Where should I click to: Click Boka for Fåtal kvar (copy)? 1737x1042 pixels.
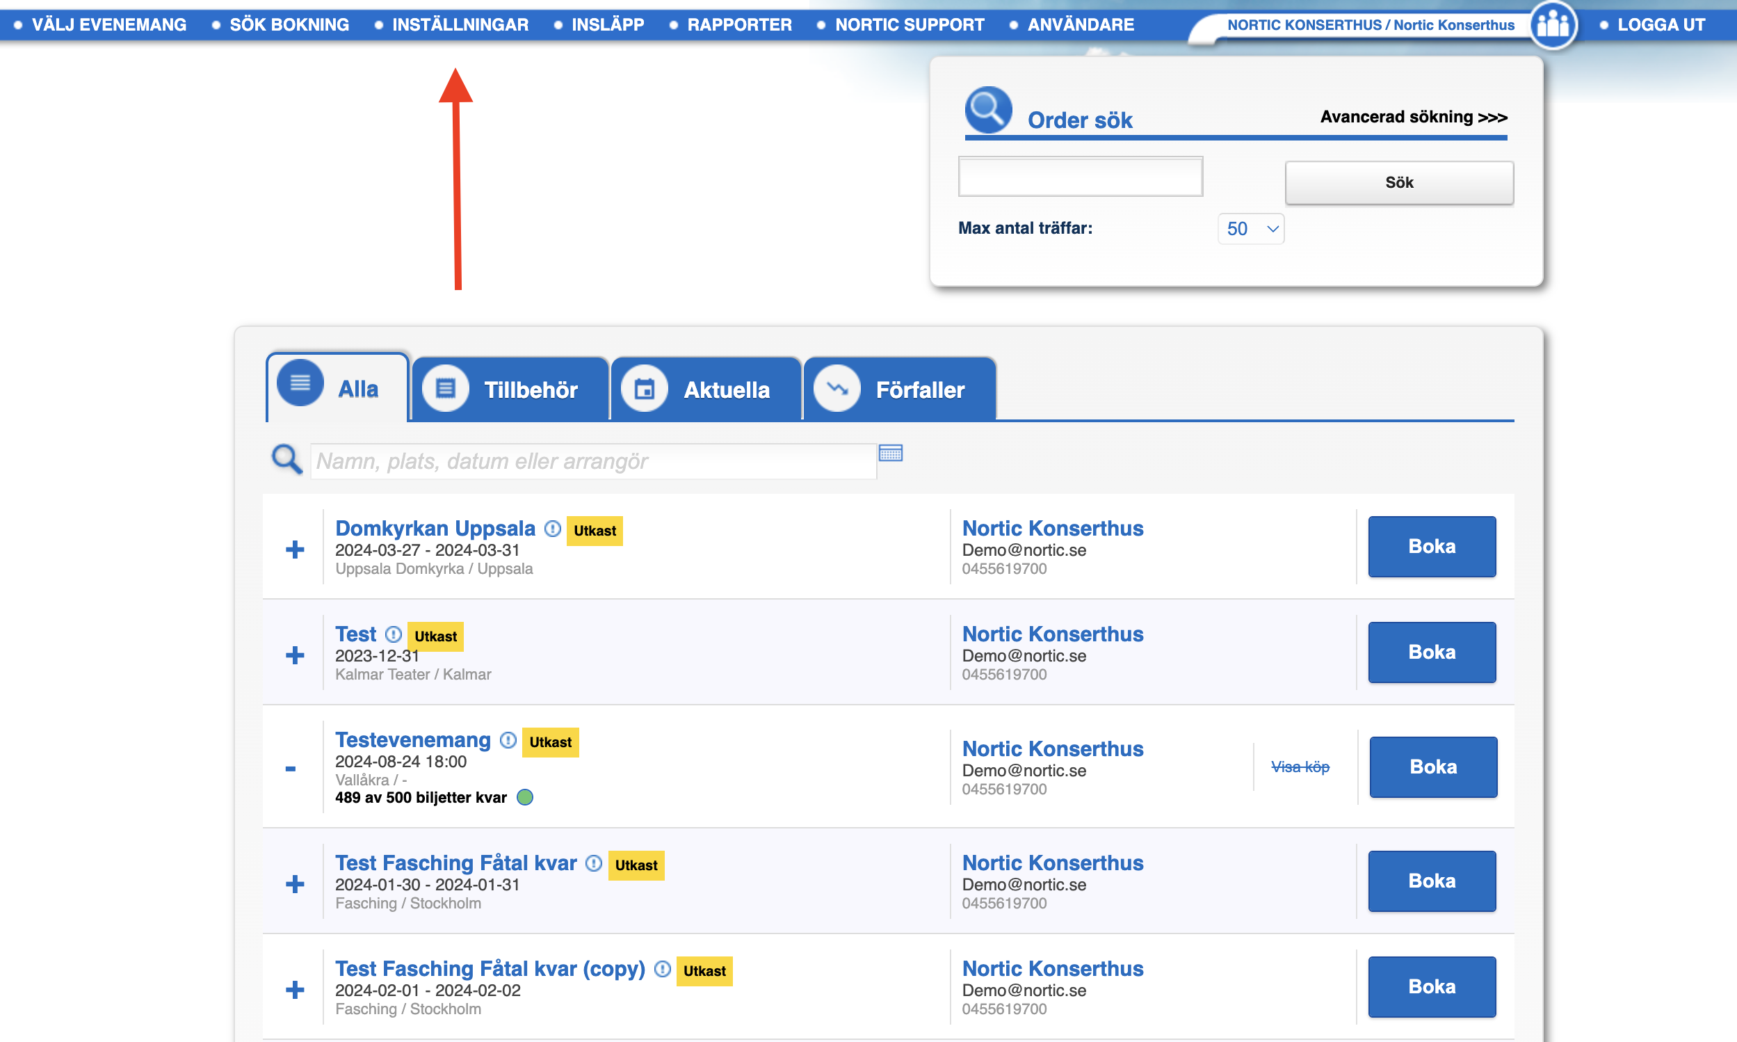point(1432,986)
